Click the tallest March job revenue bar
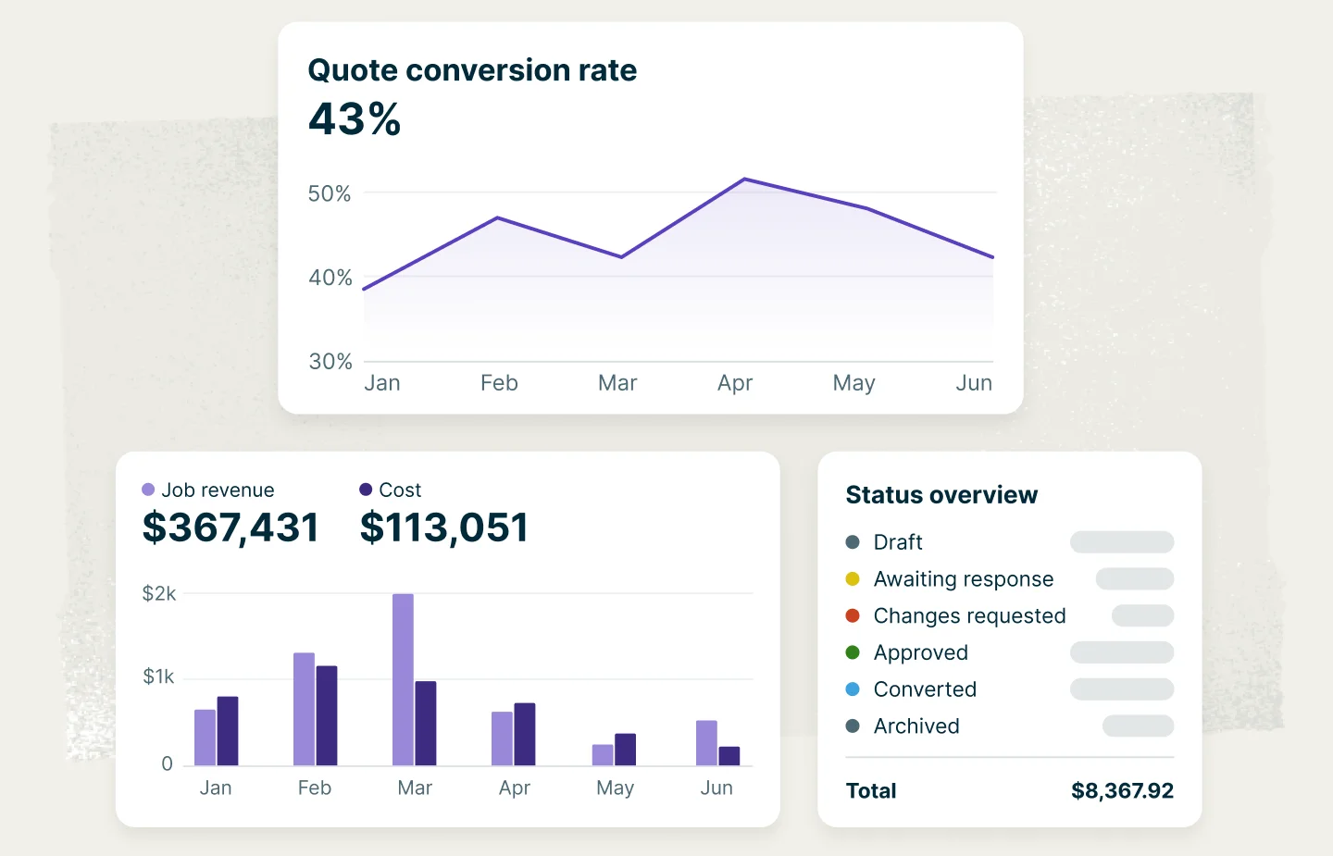 point(403,679)
